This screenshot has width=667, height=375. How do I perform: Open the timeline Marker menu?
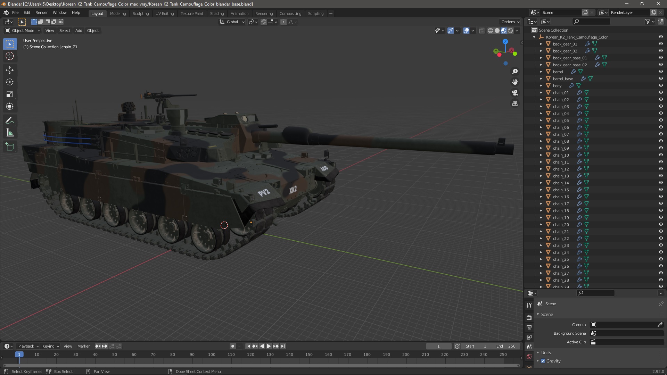(83, 346)
